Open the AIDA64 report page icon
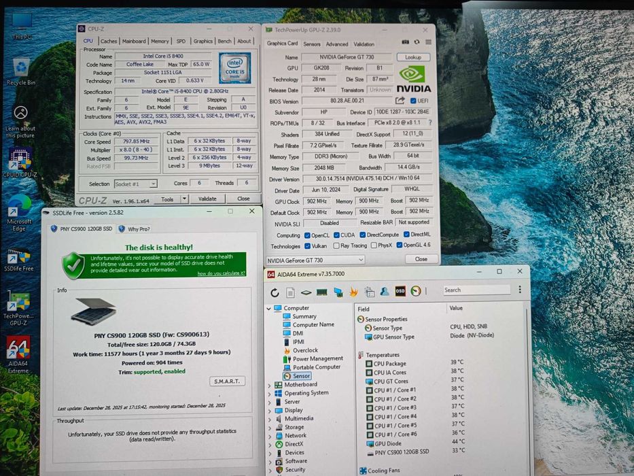The image size is (634, 476). pyautogui.click(x=290, y=292)
